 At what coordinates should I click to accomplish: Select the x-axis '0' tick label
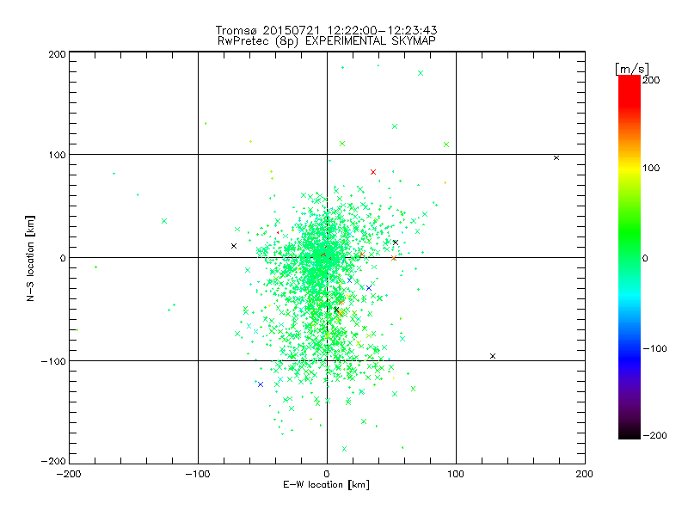[327, 475]
